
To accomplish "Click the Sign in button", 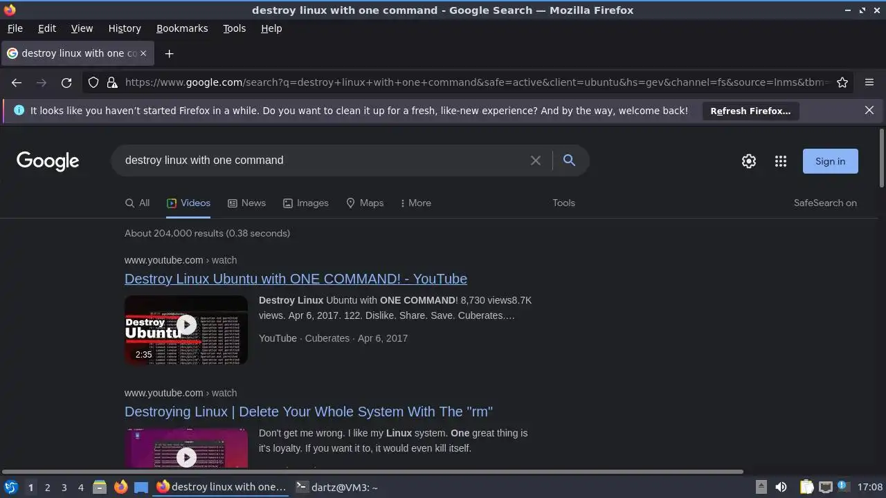I will coord(830,161).
